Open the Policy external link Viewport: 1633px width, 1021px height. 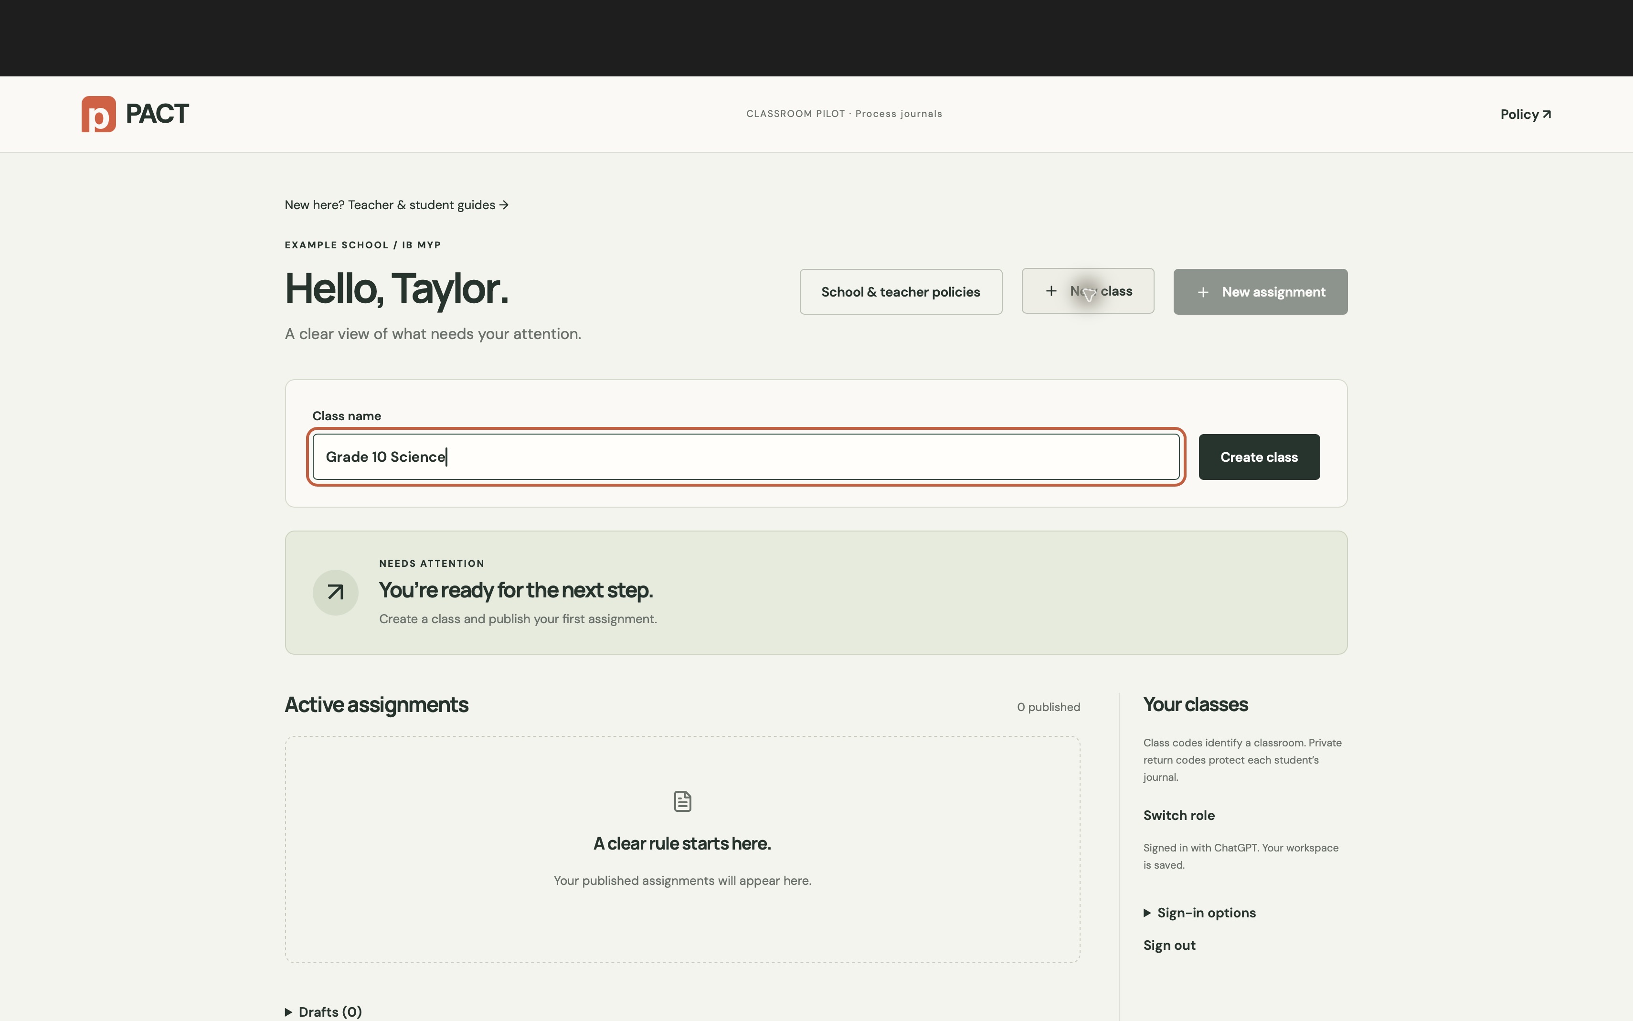(1526, 114)
